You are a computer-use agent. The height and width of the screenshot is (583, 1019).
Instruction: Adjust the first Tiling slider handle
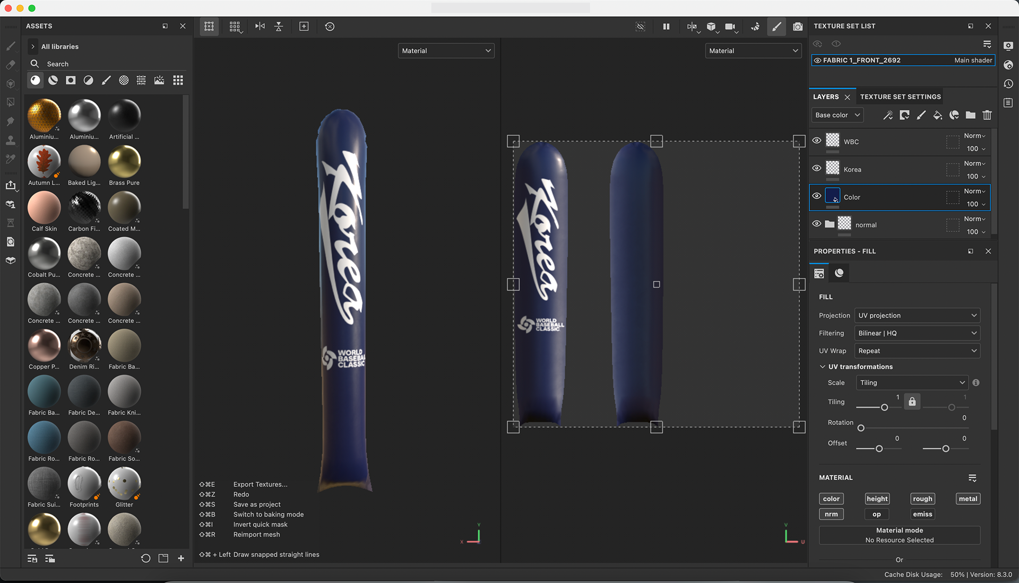click(x=884, y=407)
